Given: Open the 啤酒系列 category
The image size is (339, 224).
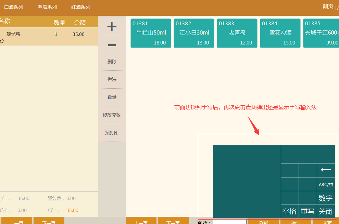Looking at the screenshot, I should click(47, 7).
